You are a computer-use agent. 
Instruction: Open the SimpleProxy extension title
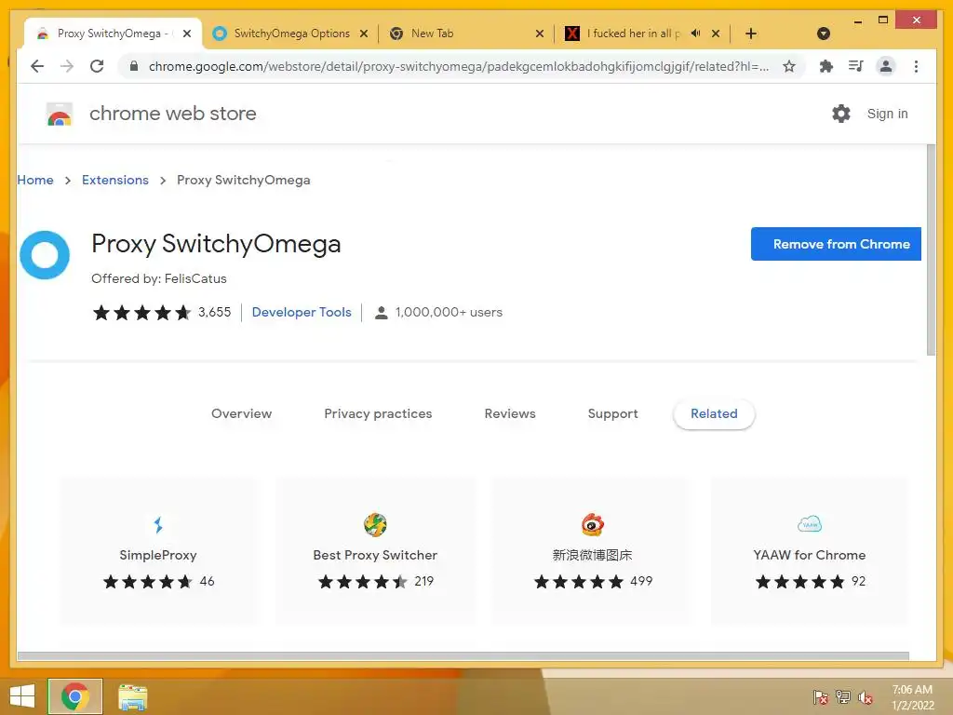point(158,555)
